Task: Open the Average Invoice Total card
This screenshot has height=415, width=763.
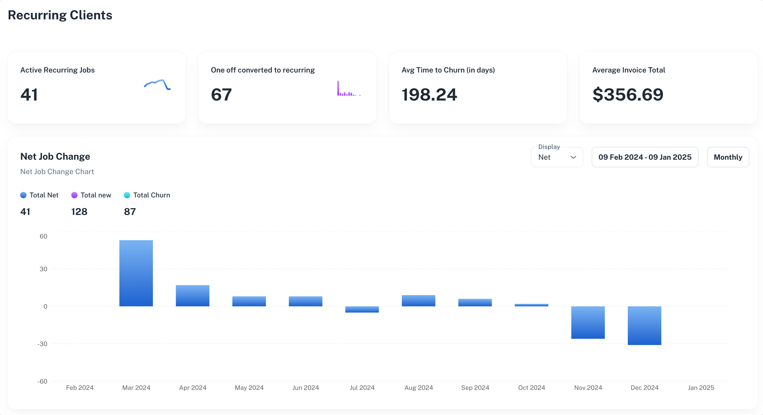Action: [668, 88]
